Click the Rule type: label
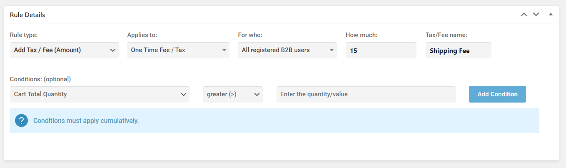Screen dimensions: 566x168 coord(24,35)
